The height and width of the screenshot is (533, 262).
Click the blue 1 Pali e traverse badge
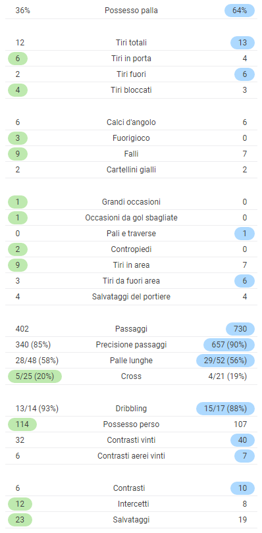click(x=245, y=234)
